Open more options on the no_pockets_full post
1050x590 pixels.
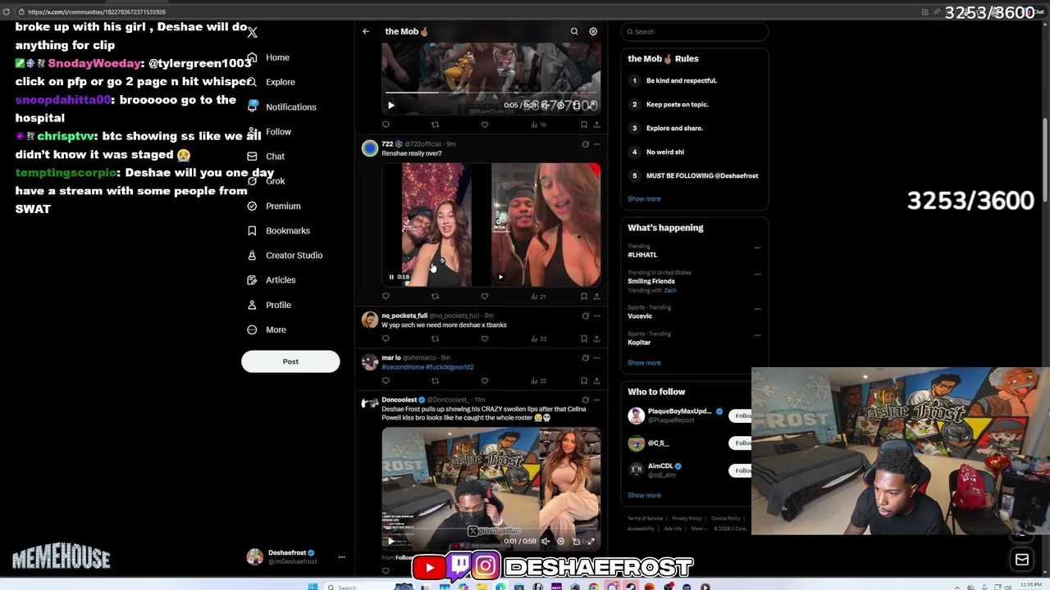tap(596, 315)
